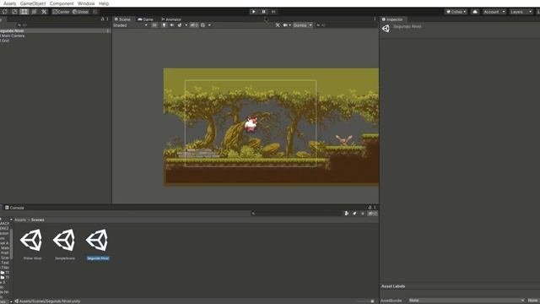Click Assets in the Project breadcrumb

click(20, 220)
